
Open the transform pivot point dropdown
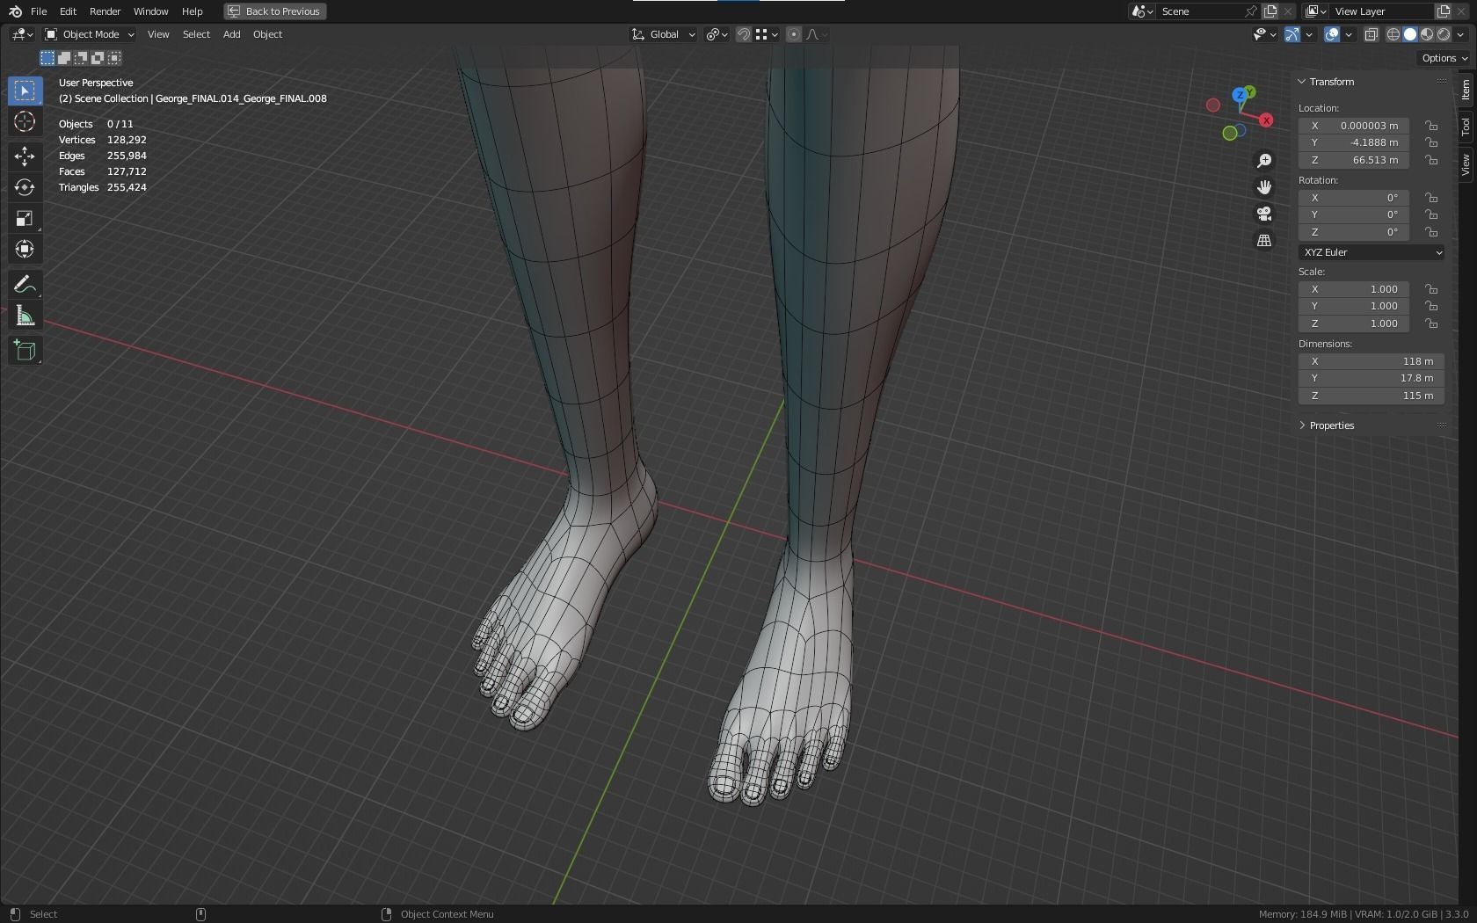(717, 34)
